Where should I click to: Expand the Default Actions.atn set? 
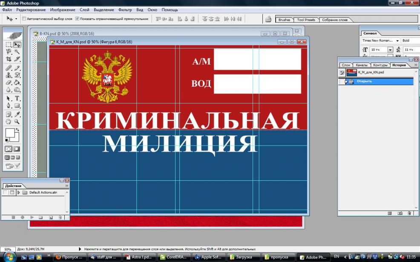click(x=18, y=193)
